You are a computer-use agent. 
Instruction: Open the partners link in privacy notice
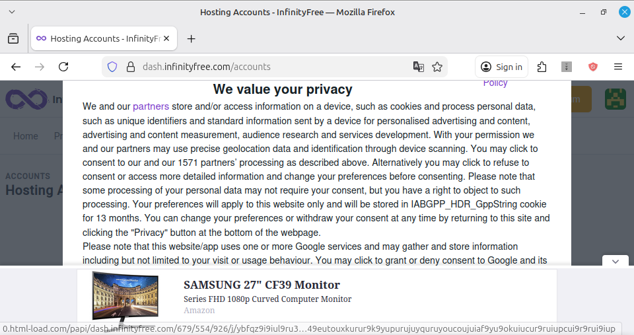tap(151, 106)
